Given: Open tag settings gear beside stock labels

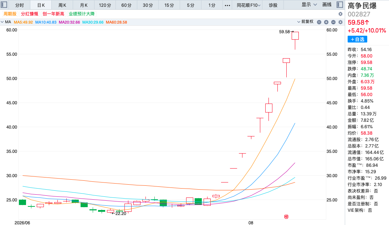Looking at the screenshot, I should pos(341,14).
